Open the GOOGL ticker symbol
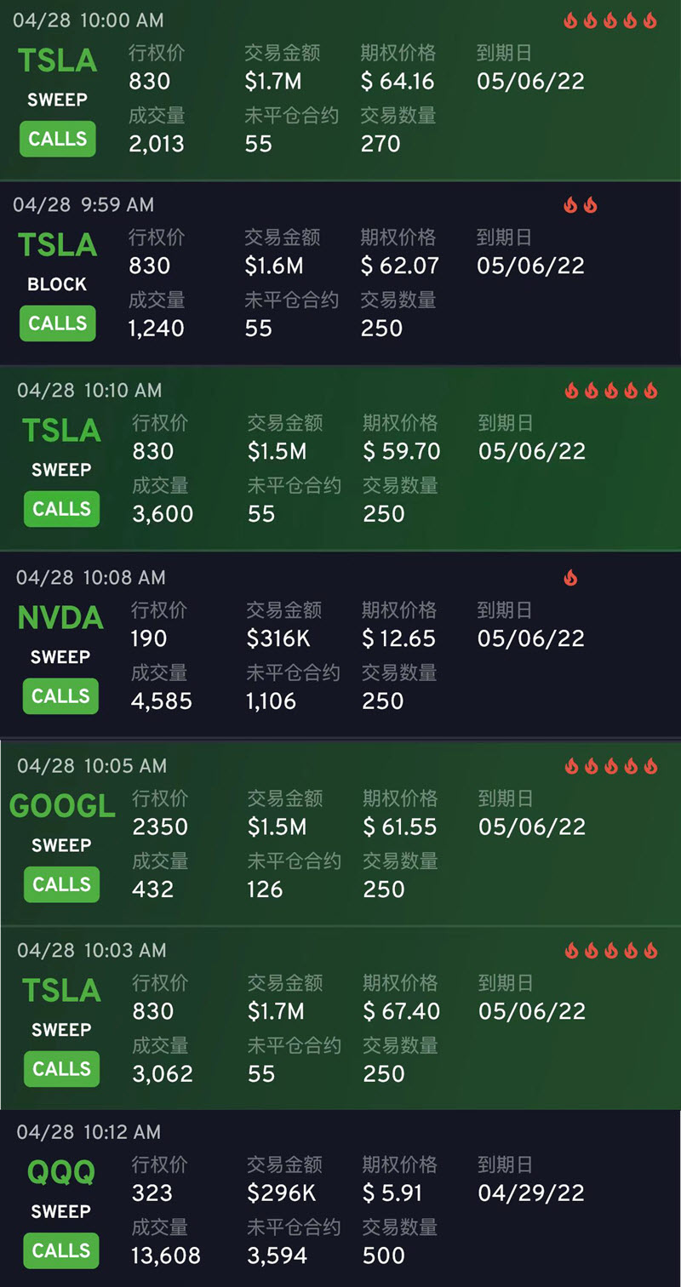Screen dimensions: 681x1287 pyautogui.click(x=62, y=806)
